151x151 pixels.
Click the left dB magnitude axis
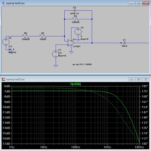(6, 115)
